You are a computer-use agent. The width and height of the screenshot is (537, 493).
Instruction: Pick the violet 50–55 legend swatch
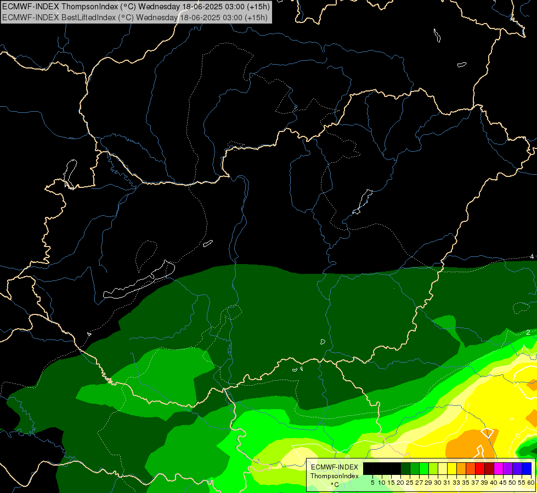pos(517,468)
